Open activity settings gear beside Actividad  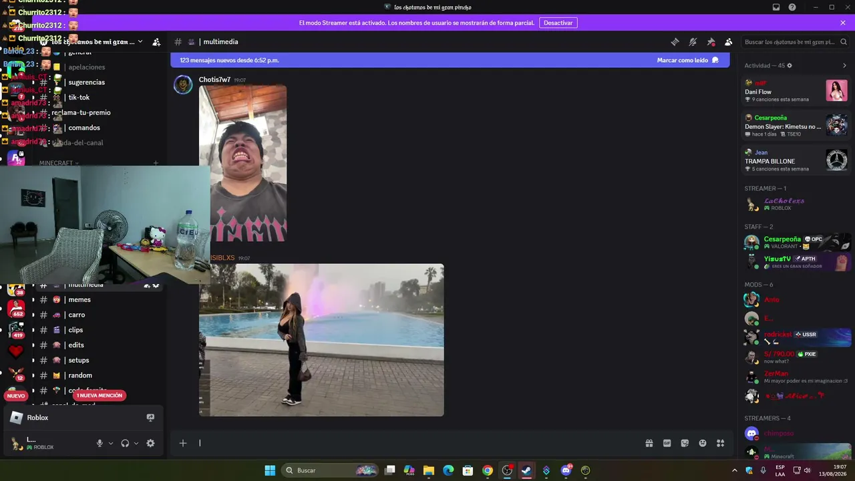coord(790,65)
